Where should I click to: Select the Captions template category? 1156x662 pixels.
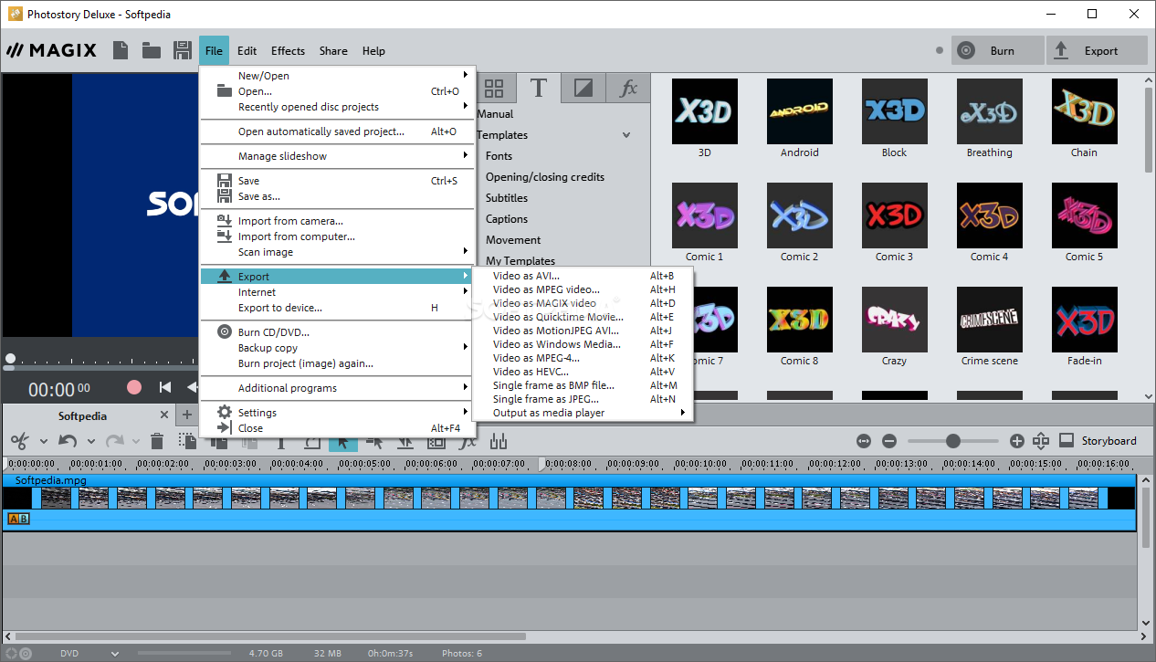[507, 219]
